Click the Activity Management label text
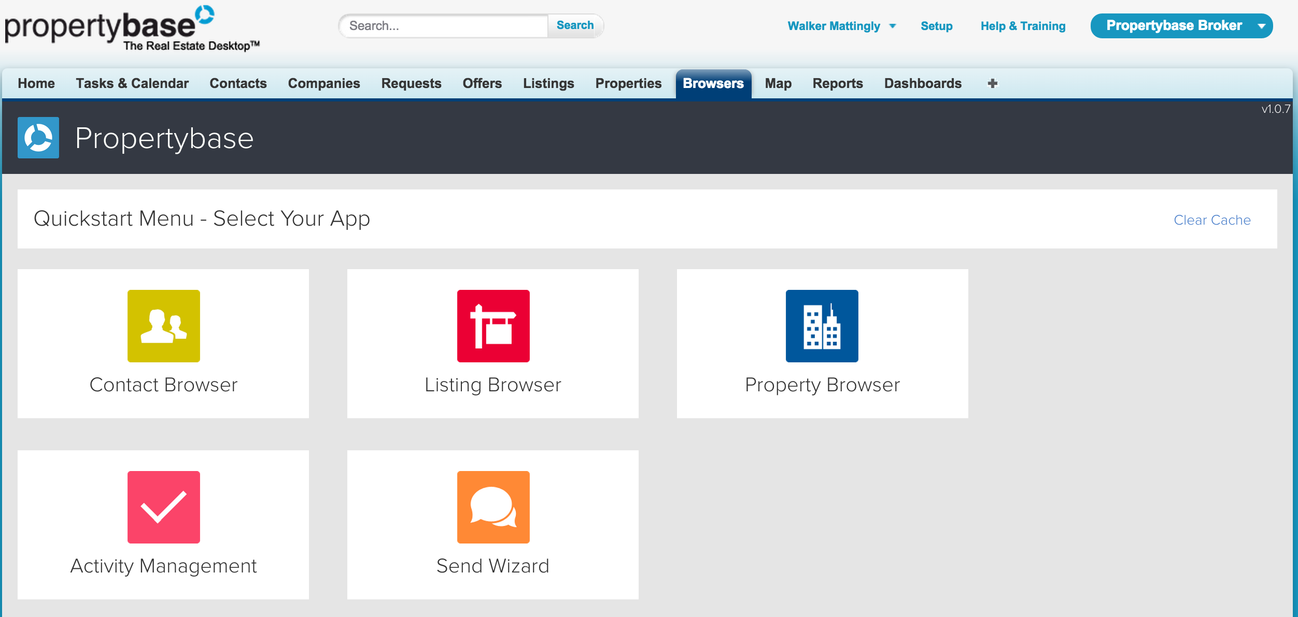 coord(163,566)
